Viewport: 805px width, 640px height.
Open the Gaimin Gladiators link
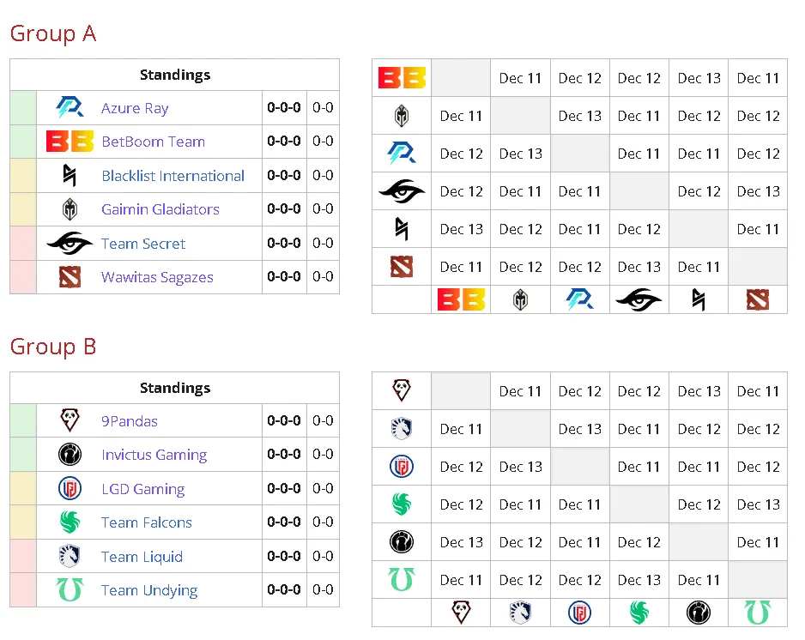pyautogui.click(x=160, y=209)
